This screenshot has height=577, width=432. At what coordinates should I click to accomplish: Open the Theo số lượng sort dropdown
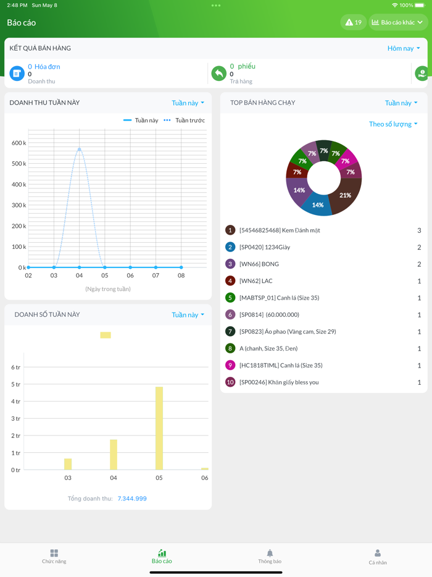tap(393, 124)
